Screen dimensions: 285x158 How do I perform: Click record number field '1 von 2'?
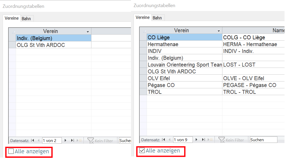coord(52,140)
